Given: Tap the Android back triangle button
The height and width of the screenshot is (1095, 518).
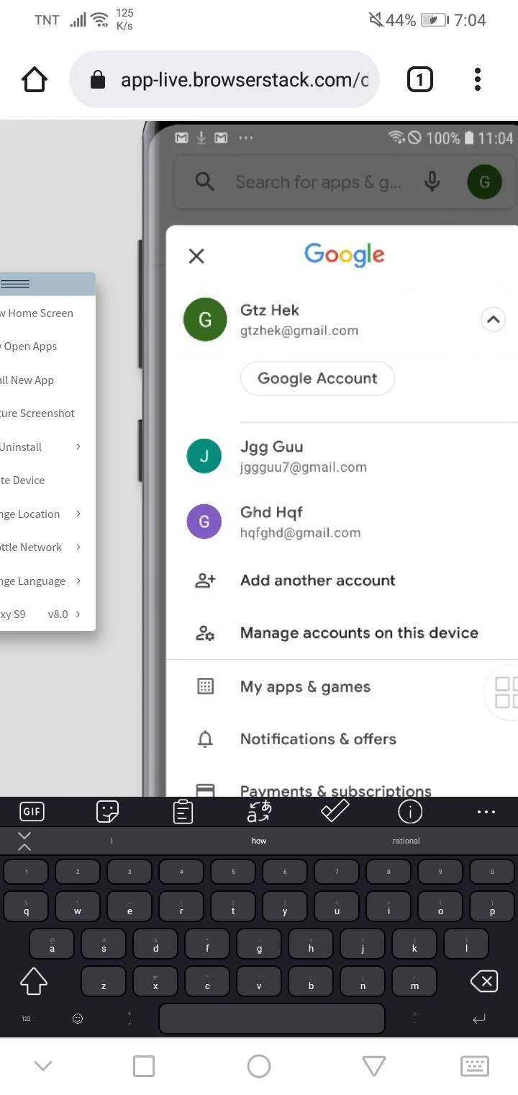Looking at the screenshot, I should pyautogui.click(x=373, y=1066).
